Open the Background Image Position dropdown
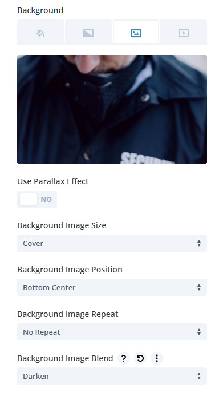This screenshot has height=404, width=219. point(112,287)
